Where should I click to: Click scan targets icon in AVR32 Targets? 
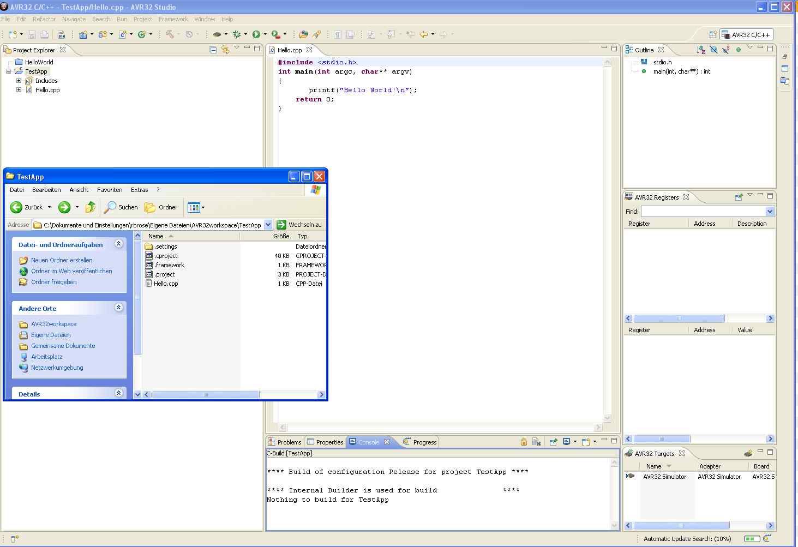pos(748,453)
